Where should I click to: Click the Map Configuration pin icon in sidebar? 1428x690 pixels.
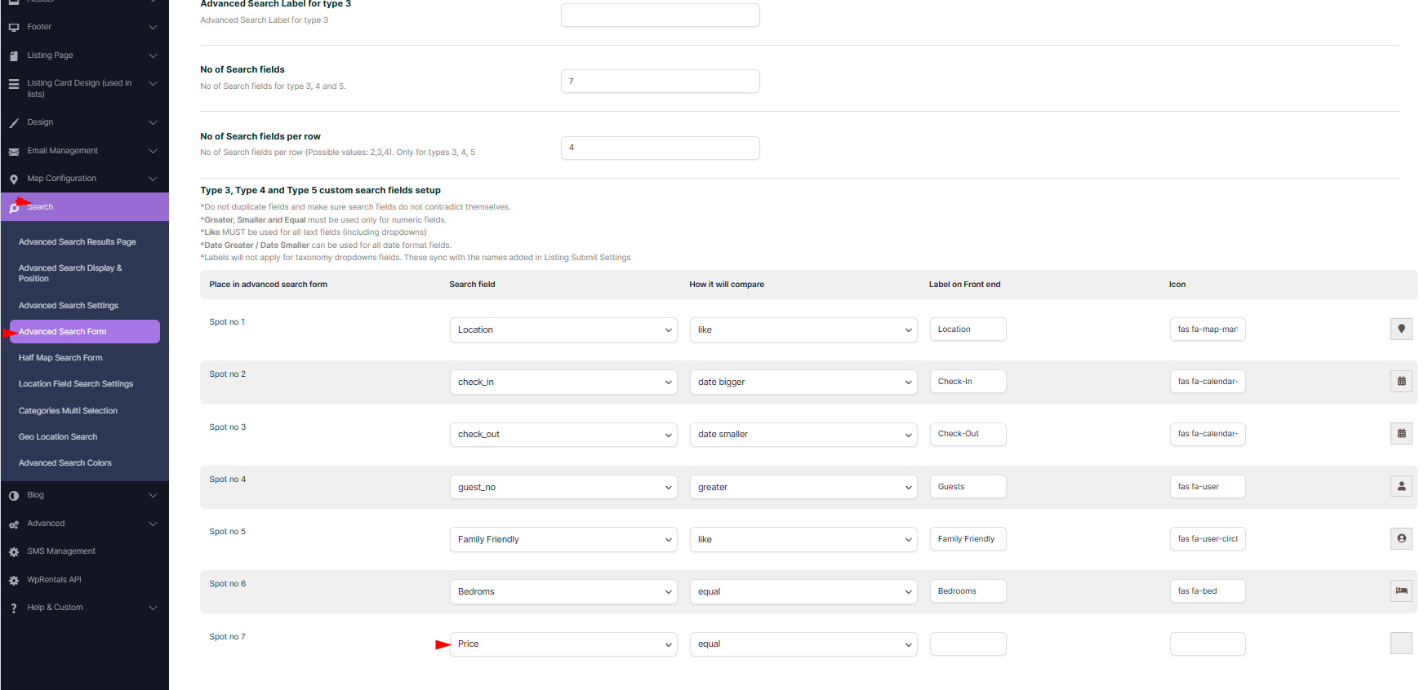pyautogui.click(x=14, y=179)
